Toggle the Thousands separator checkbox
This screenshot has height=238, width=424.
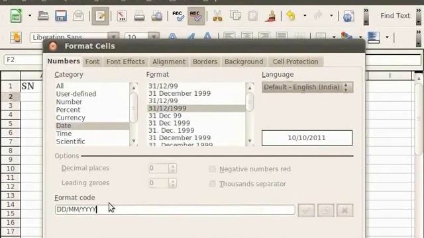pos(212,184)
